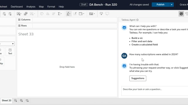Click the Pause Auto Updates icon

click(10, 14)
